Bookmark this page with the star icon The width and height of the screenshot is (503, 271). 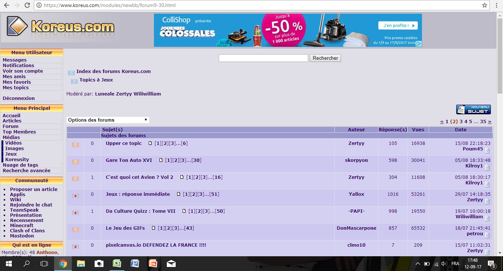pos(485,5)
